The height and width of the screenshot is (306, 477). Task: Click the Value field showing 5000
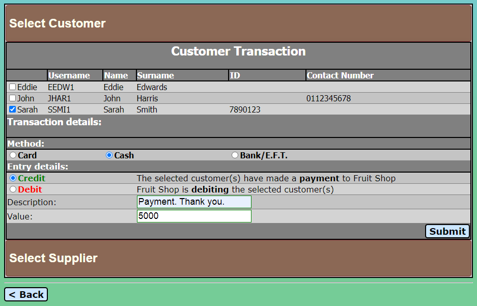[x=193, y=216]
